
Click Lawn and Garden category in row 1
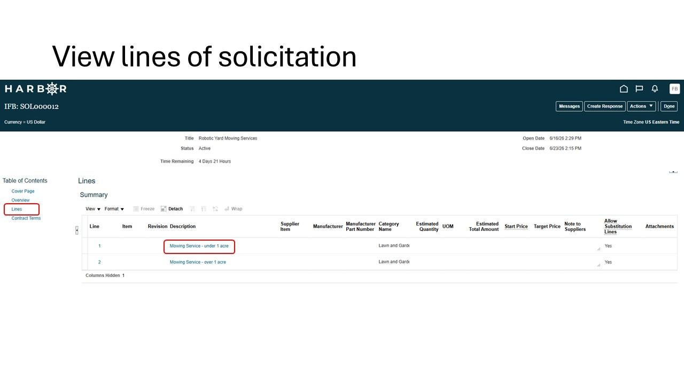(394, 246)
